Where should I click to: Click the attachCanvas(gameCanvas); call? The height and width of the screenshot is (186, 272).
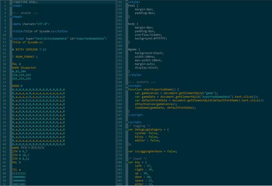156,104
